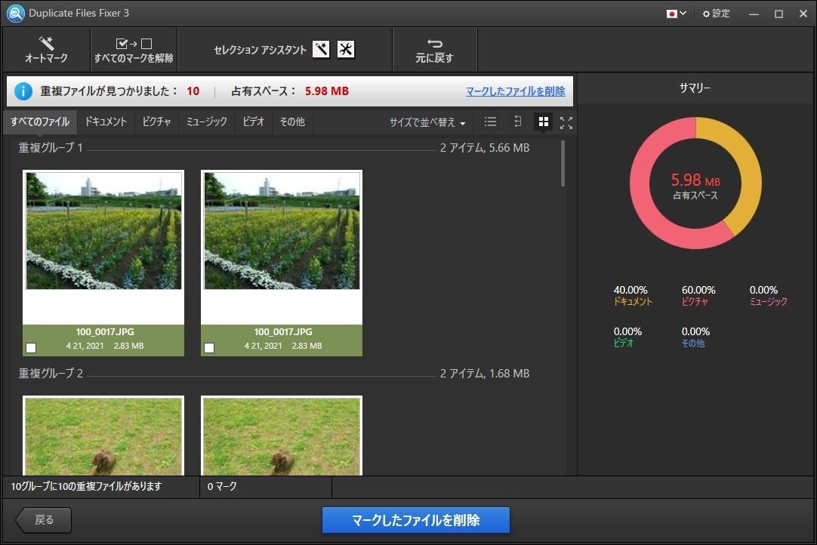Check first 100_0017.JPG checkbox in group 1
This screenshot has width=817, height=545.
click(31, 347)
